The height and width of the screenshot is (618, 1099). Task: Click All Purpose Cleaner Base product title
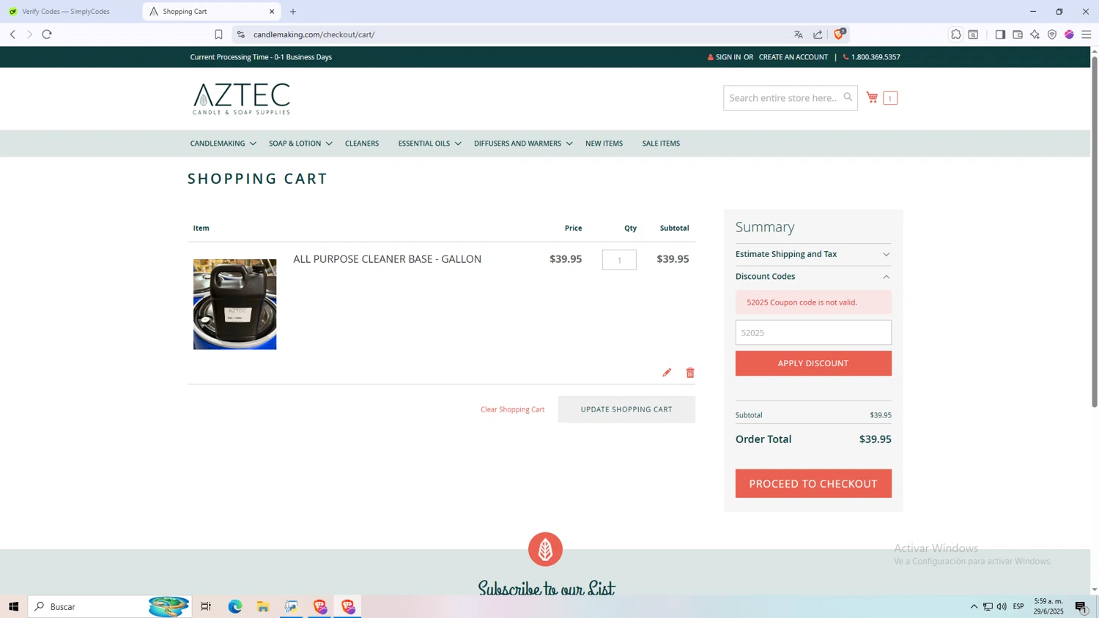point(387,259)
